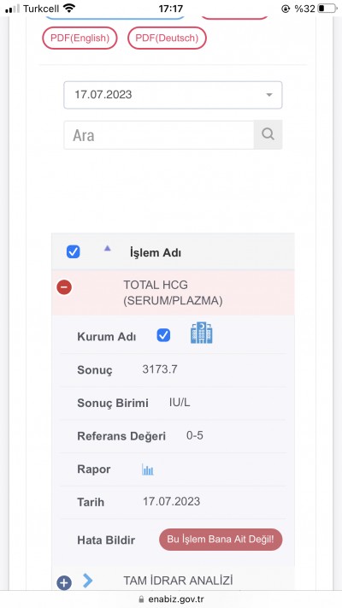Collapse TOTAL HCG row with red minus
Viewport: 342px width, 608px height.
point(64,287)
